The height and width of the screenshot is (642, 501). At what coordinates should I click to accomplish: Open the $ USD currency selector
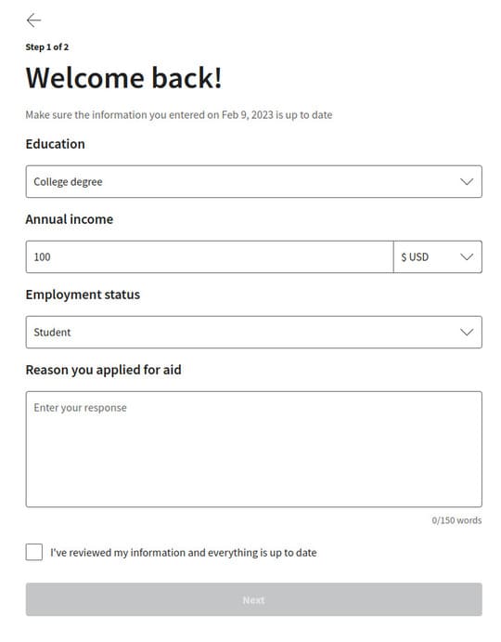coord(438,256)
